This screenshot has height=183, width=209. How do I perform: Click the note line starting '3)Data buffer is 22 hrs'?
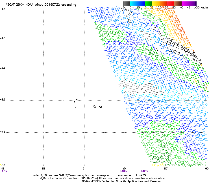pos(102,178)
